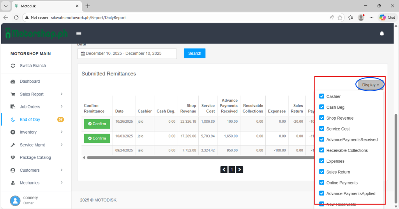Open End of Day menu item
The image size is (399, 209).
[30, 120]
